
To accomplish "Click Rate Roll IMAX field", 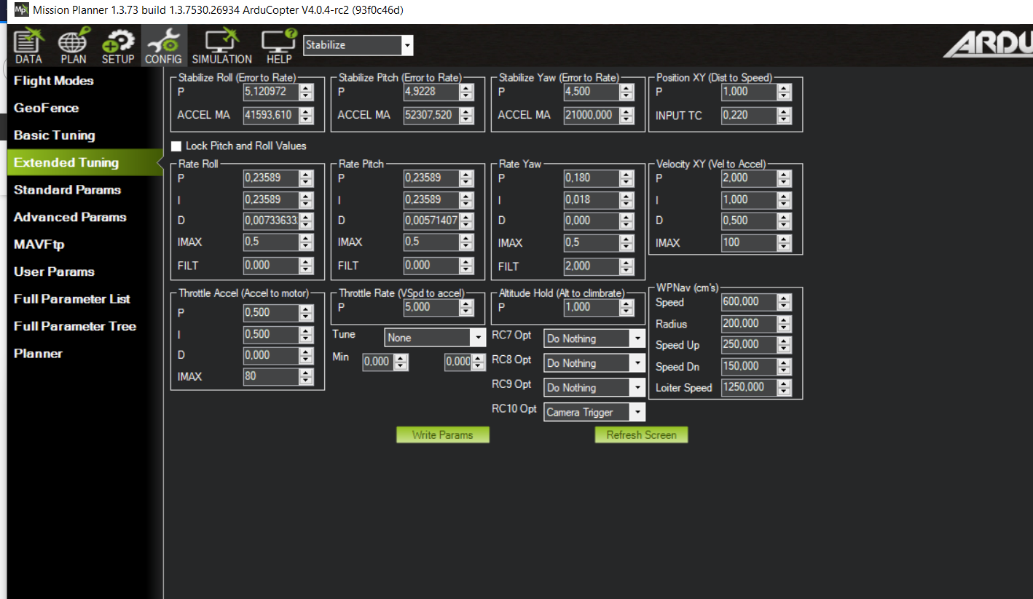I will point(271,243).
